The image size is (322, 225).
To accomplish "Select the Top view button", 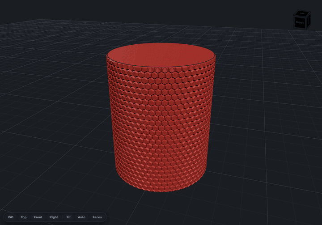I will click(x=24, y=217).
